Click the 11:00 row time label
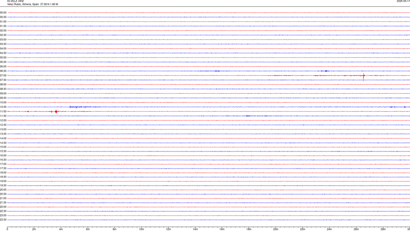This screenshot has width=410, height=231. pyautogui.click(x=3, y=112)
